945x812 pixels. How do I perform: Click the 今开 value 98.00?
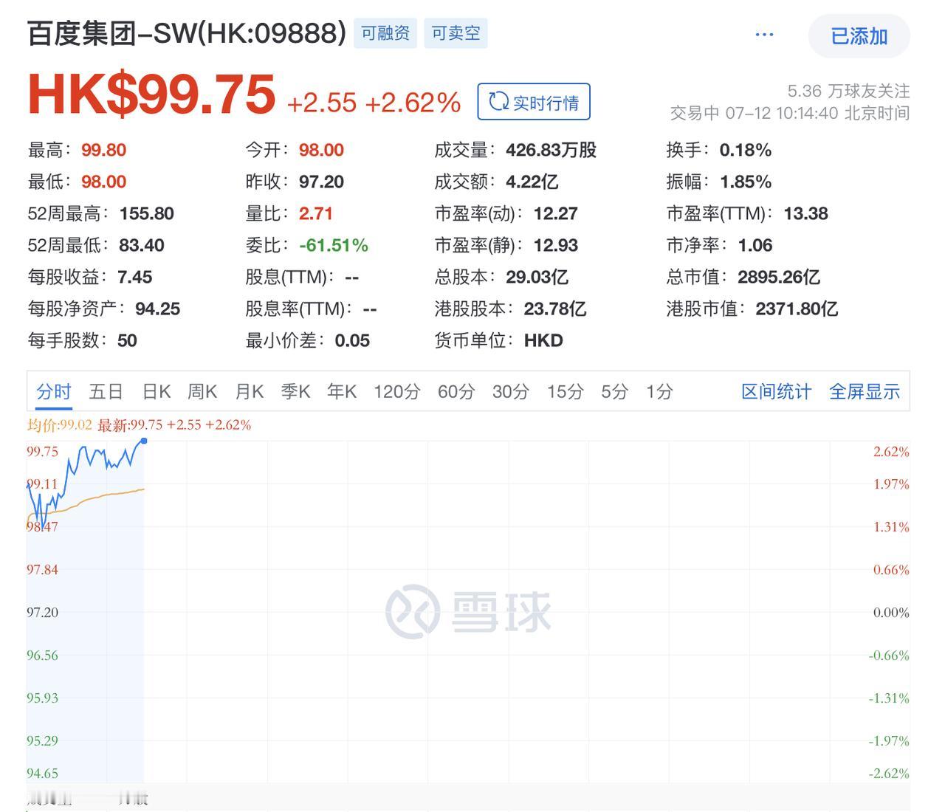tap(321, 150)
